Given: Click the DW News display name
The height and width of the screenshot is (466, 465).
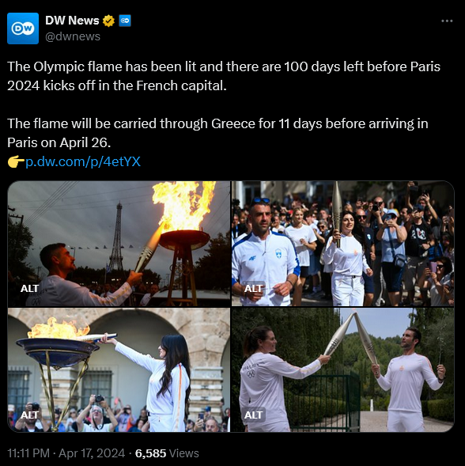Looking at the screenshot, I should 72,21.
